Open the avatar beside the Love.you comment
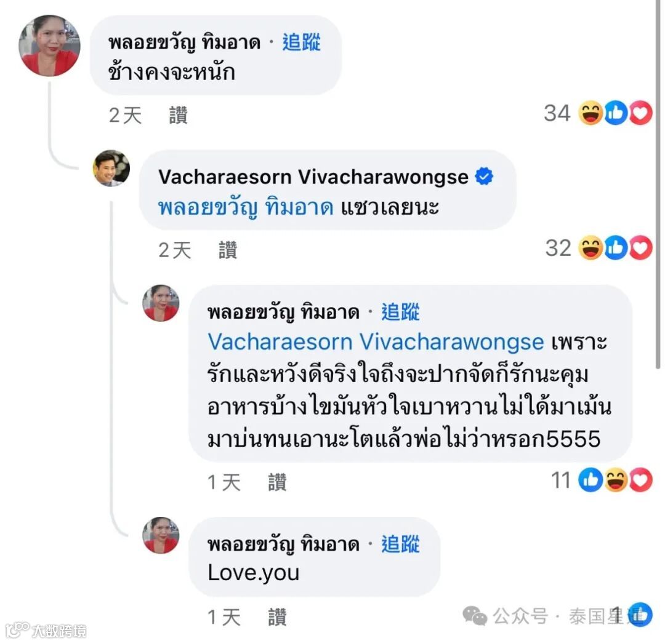 (x=161, y=535)
